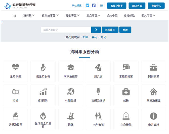Choose the 老年安養 elderly people icon
Image resolution: width=169 pixels, height=134 pixels.
click(x=98, y=116)
